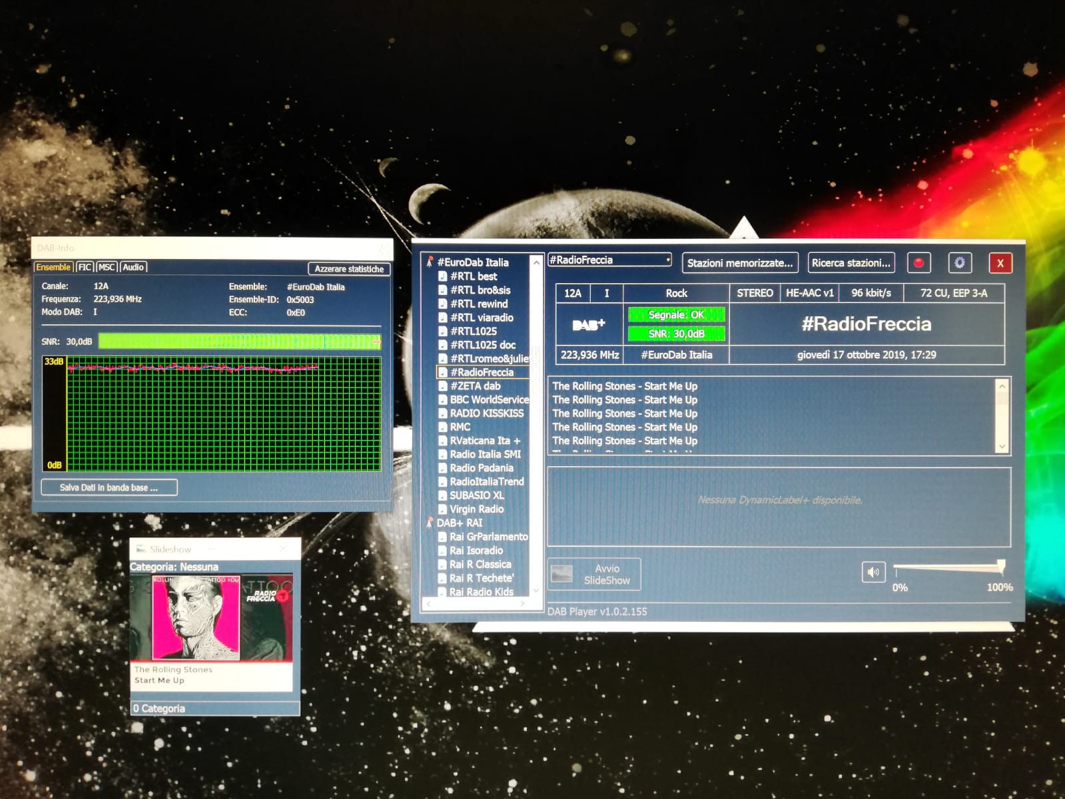Image resolution: width=1065 pixels, height=799 pixels.
Task: Reset statistics with Azzerare statistiche
Action: coord(349,269)
